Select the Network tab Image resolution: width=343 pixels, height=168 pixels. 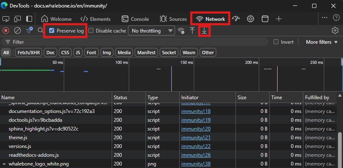click(x=210, y=19)
